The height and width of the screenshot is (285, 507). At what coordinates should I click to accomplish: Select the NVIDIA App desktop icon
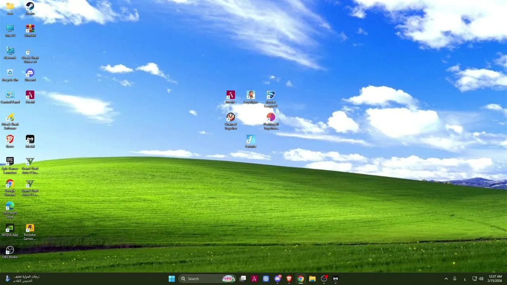coord(10,230)
